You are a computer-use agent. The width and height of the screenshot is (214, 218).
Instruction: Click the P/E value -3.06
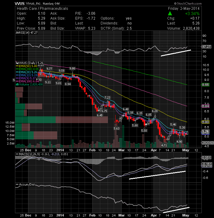(91, 13)
